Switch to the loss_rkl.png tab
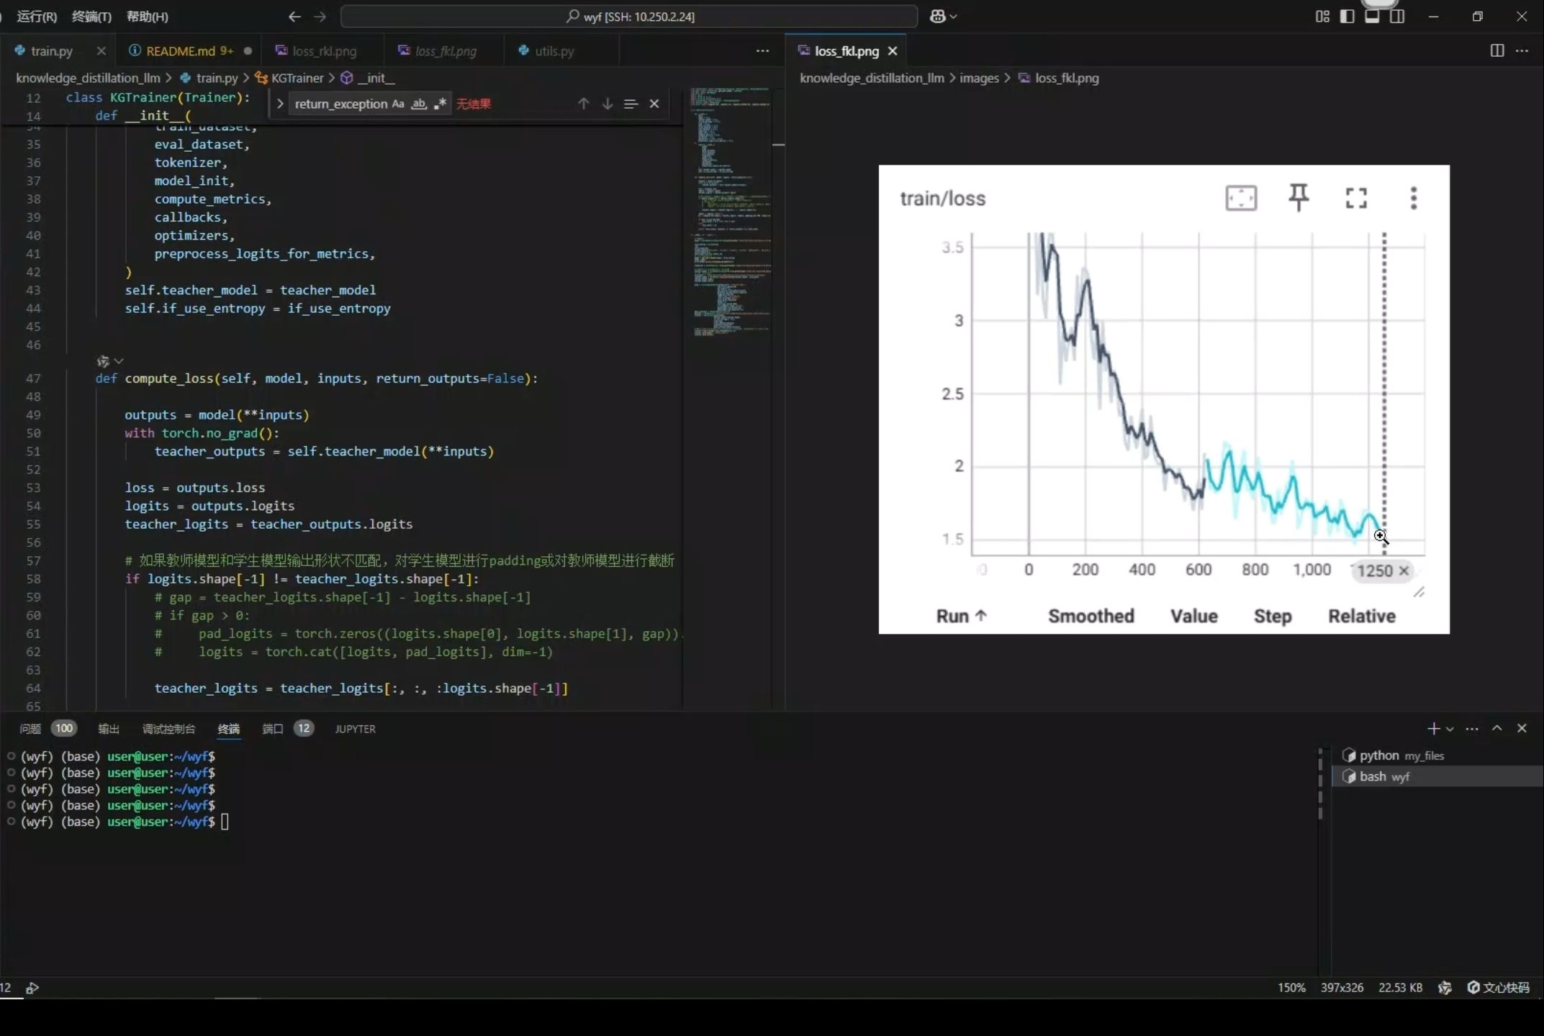Image resolution: width=1544 pixels, height=1036 pixels. pos(323,51)
